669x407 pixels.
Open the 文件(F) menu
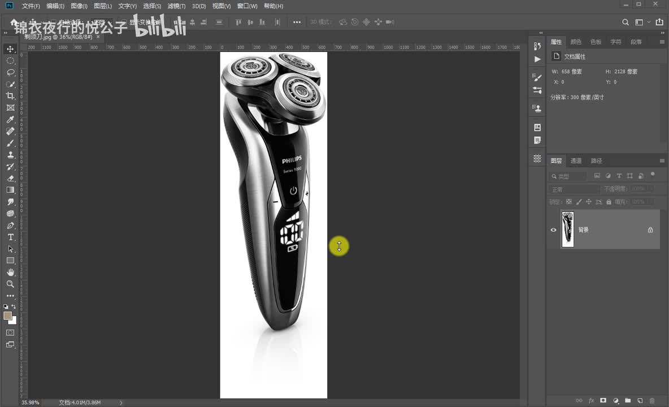click(x=31, y=6)
